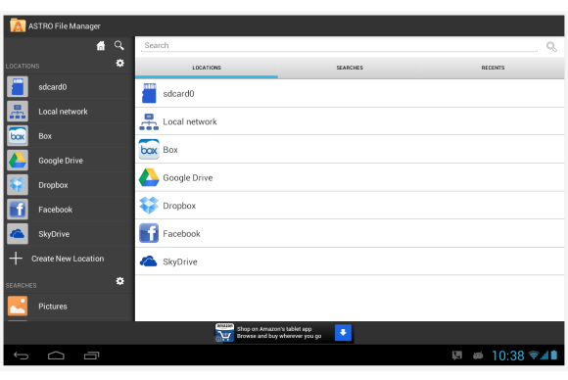Open the Locations settings gear
Screen dimensions: 568x380
tap(119, 63)
